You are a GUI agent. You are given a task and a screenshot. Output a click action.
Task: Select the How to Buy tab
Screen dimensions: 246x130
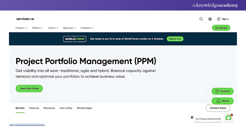pos(66,108)
